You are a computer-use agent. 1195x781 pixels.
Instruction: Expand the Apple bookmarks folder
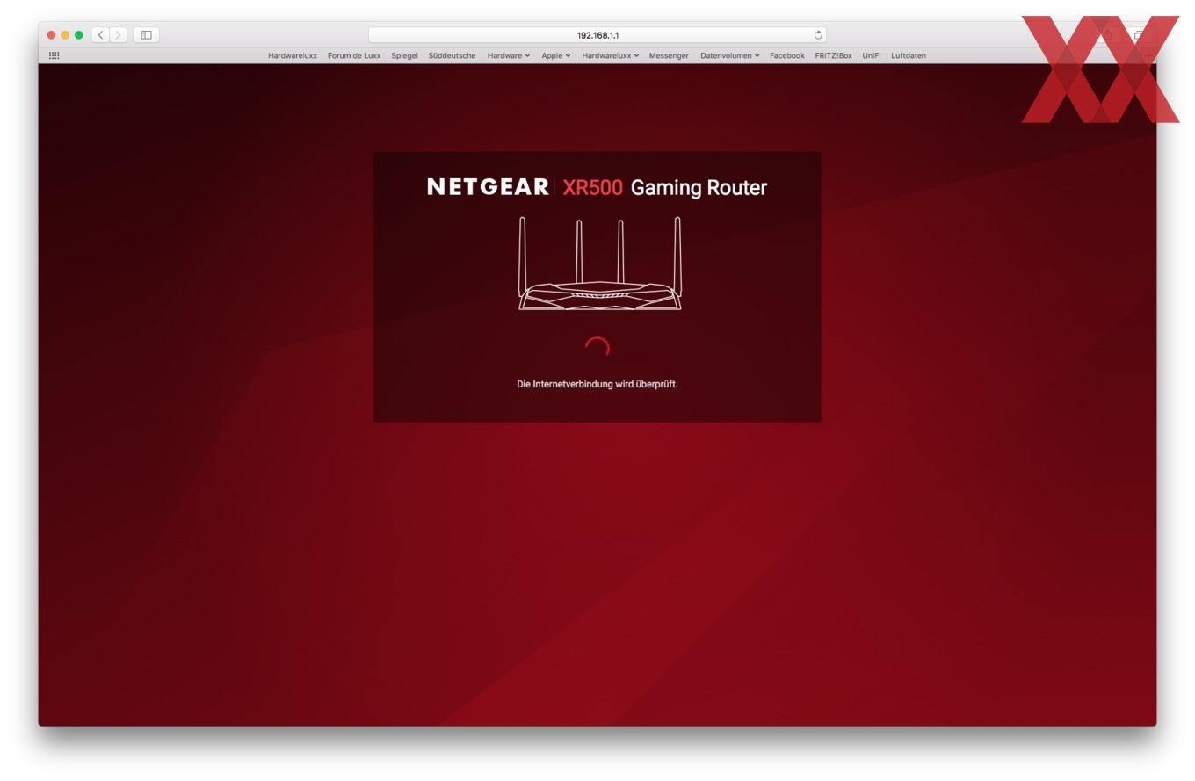[x=556, y=55]
